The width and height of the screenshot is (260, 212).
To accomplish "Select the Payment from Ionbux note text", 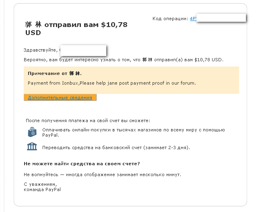I will pos(112,83).
